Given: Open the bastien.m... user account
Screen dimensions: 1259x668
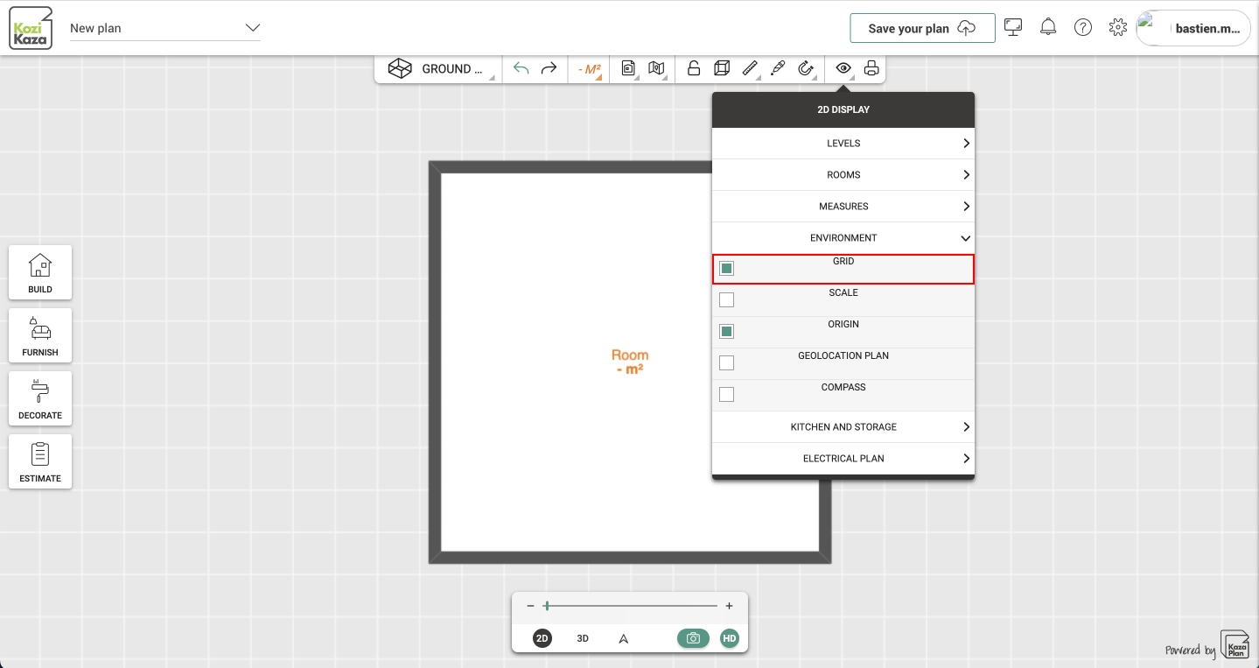Looking at the screenshot, I should click(1193, 28).
